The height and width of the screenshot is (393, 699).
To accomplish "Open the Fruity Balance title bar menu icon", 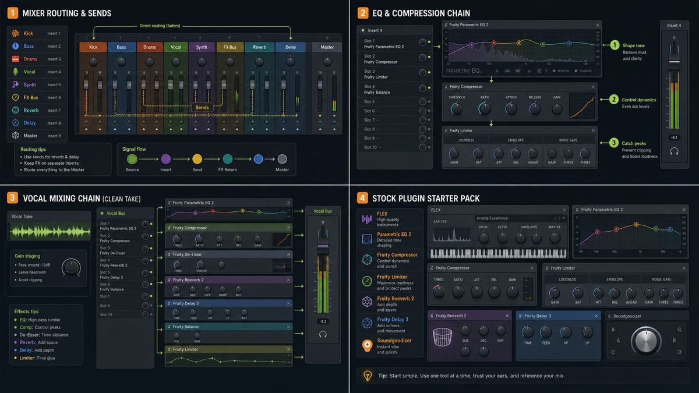I will pyautogui.click(x=169, y=327).
